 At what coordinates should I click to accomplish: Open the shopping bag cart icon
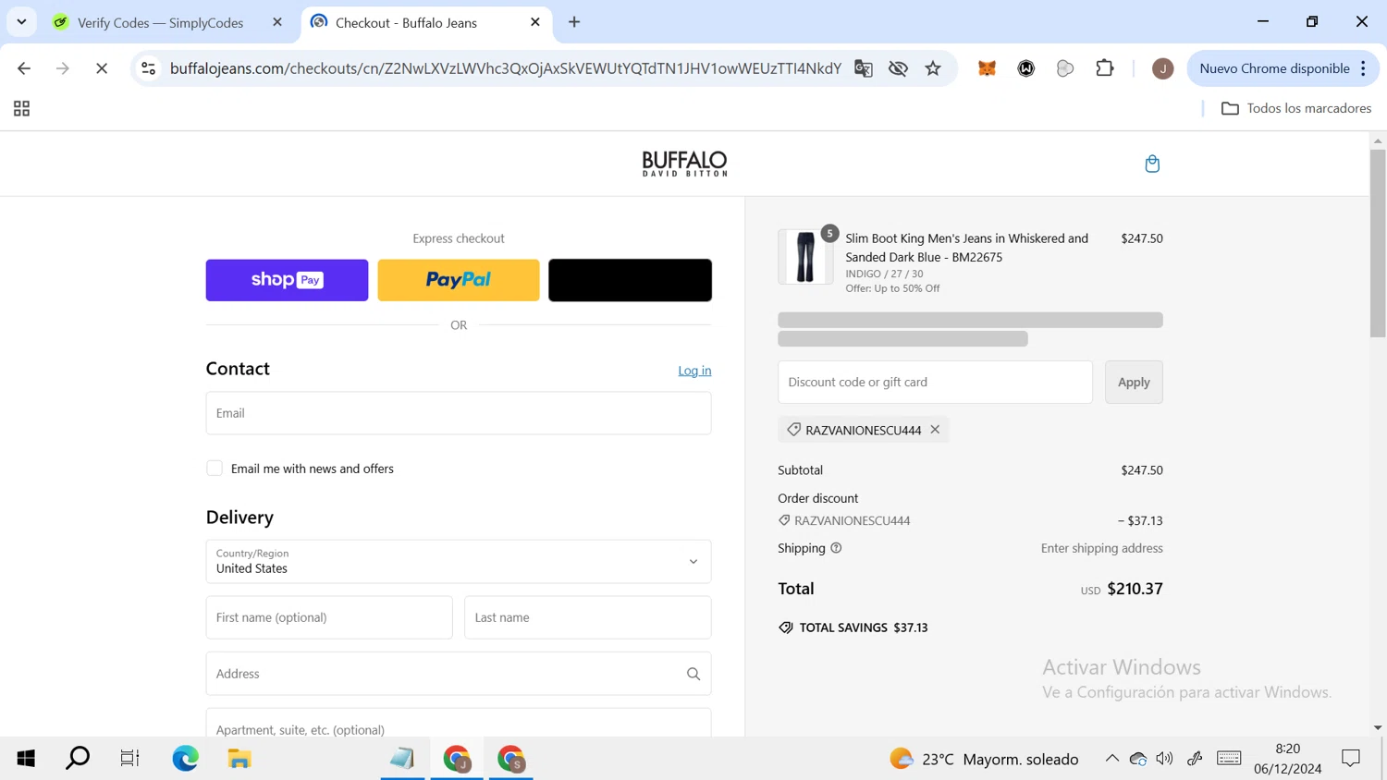(1152, 164)
